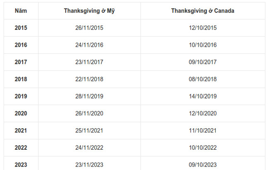Click the Canada date 08/10/2018
Screen dimensions: 269x170
coord(203,79)
